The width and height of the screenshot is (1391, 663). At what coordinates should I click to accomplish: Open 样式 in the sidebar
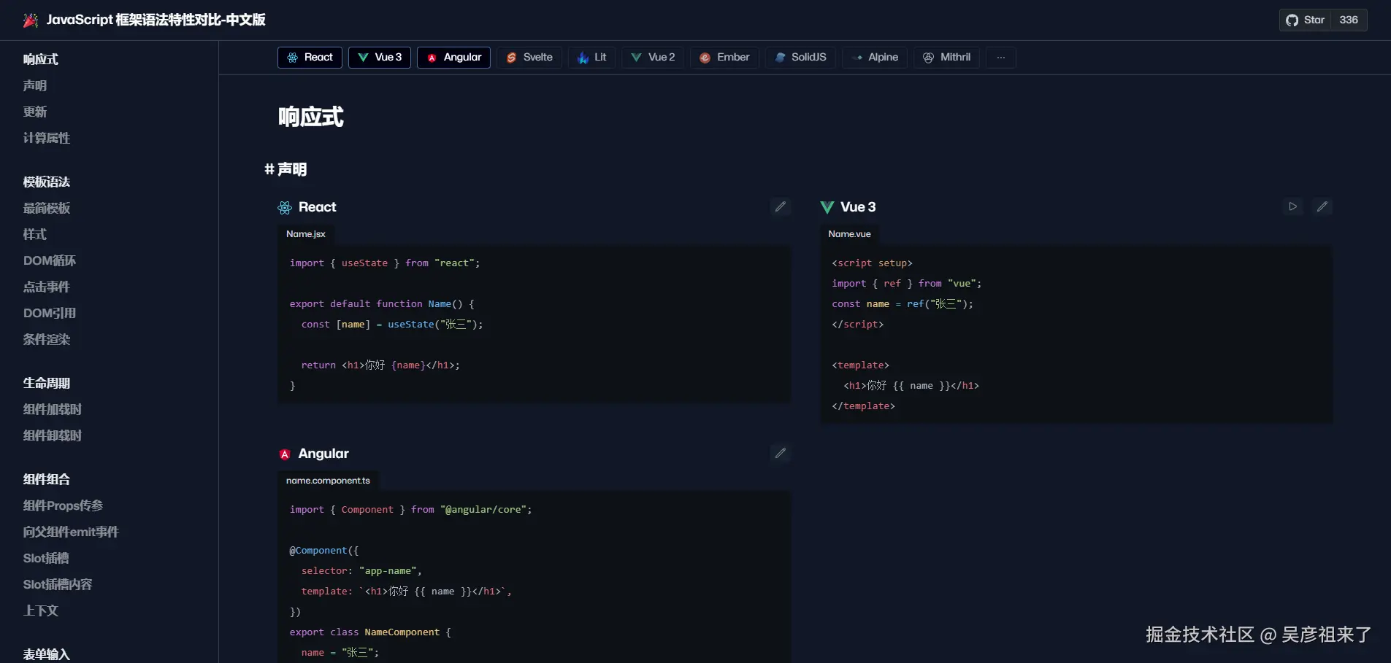coord(35,234)
